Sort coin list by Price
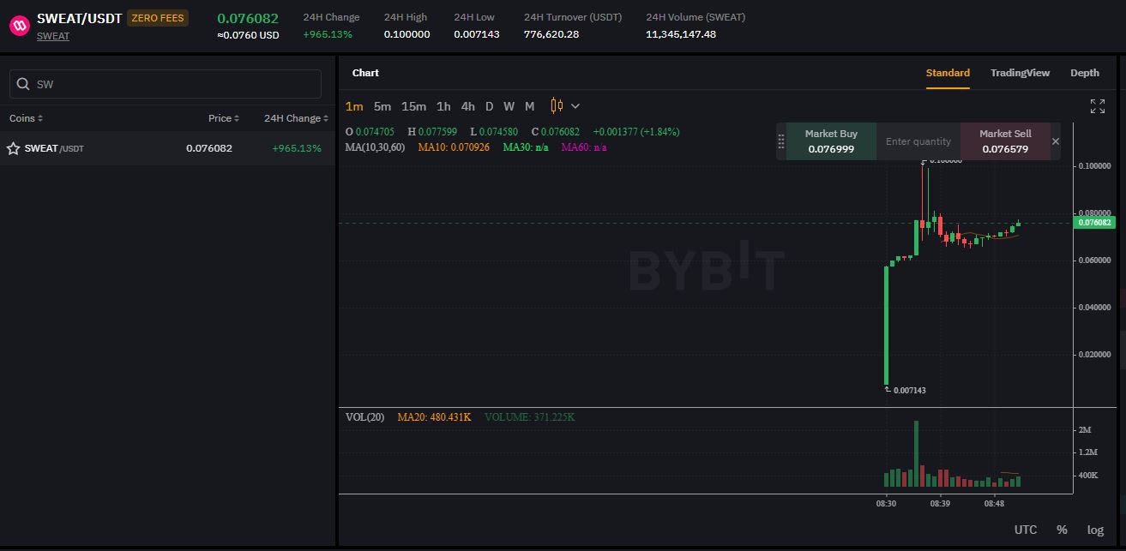The image size is (1126, 551). click(x=223, y=118)
